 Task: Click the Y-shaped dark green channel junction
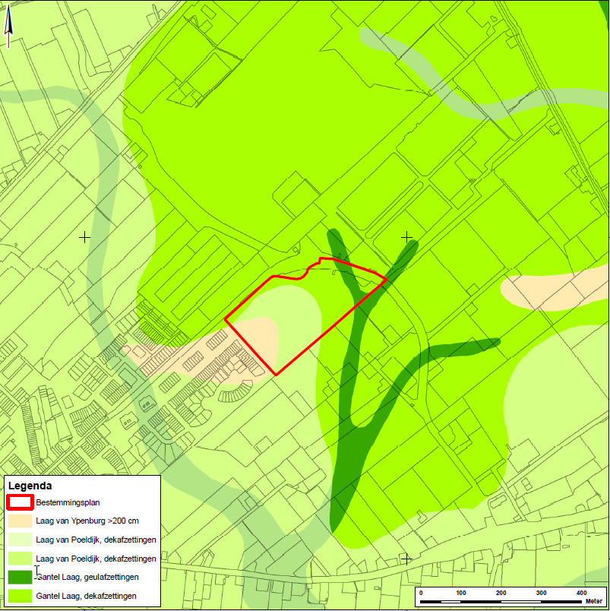point(358,303)
